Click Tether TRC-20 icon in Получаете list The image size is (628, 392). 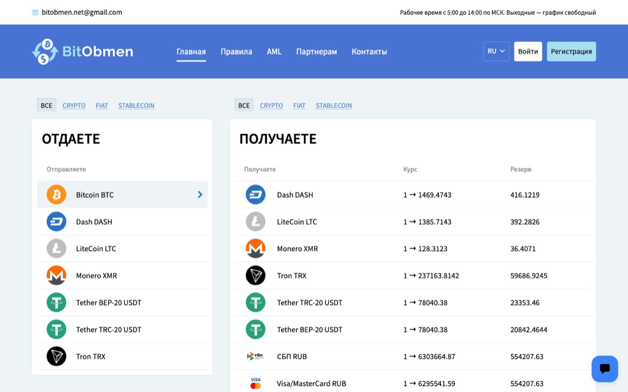click(x=256, y=302)
